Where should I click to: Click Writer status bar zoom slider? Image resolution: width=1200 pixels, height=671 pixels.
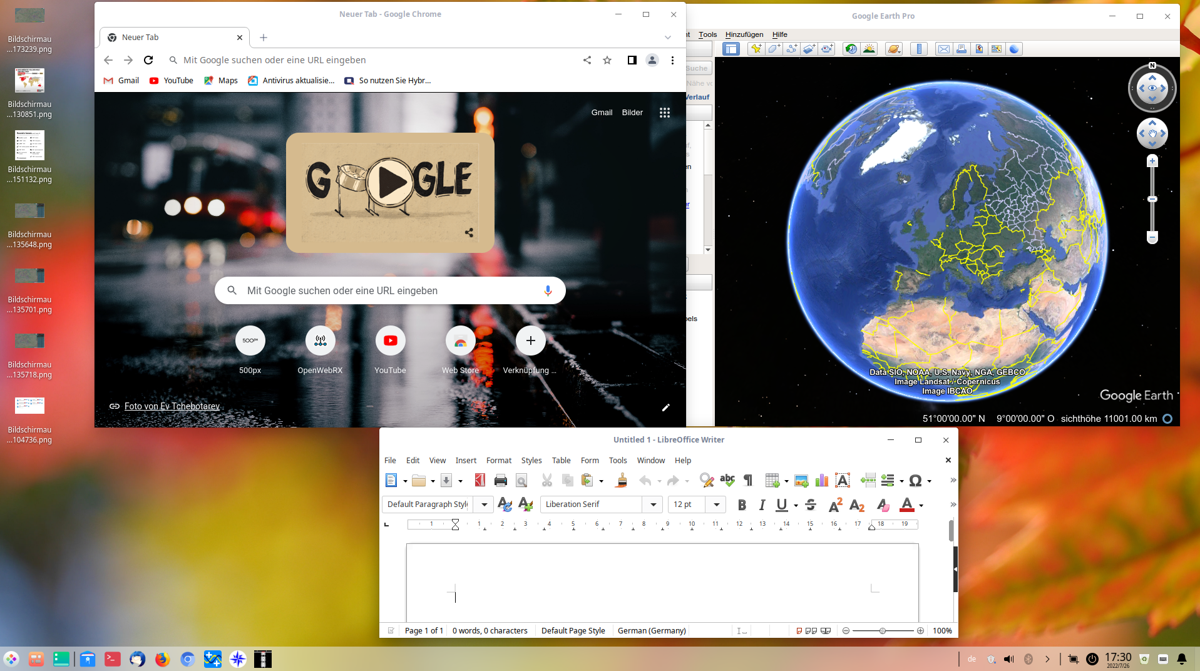pos(883,631)
